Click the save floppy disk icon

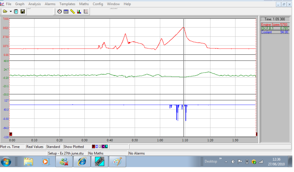coord(22,11)
